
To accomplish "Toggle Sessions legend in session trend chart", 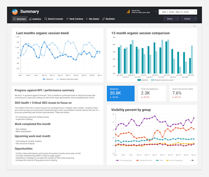I will [48, 79].
